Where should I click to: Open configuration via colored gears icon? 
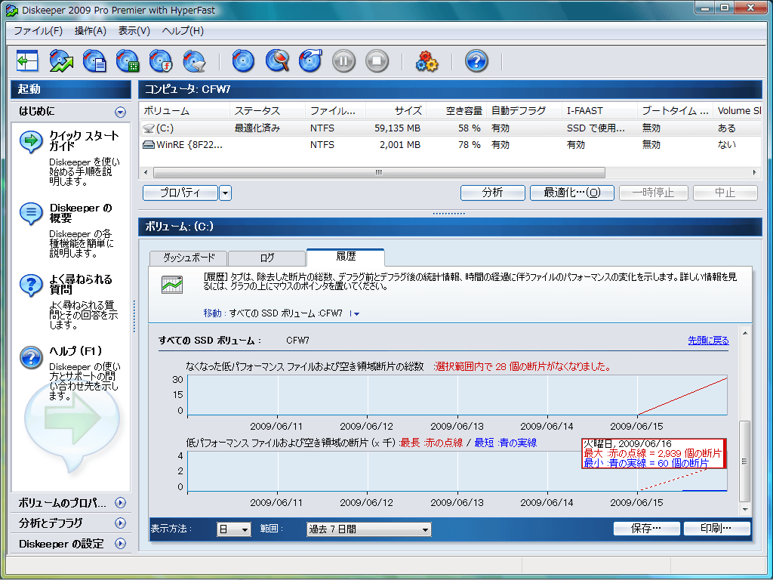(x=427, y=61)
